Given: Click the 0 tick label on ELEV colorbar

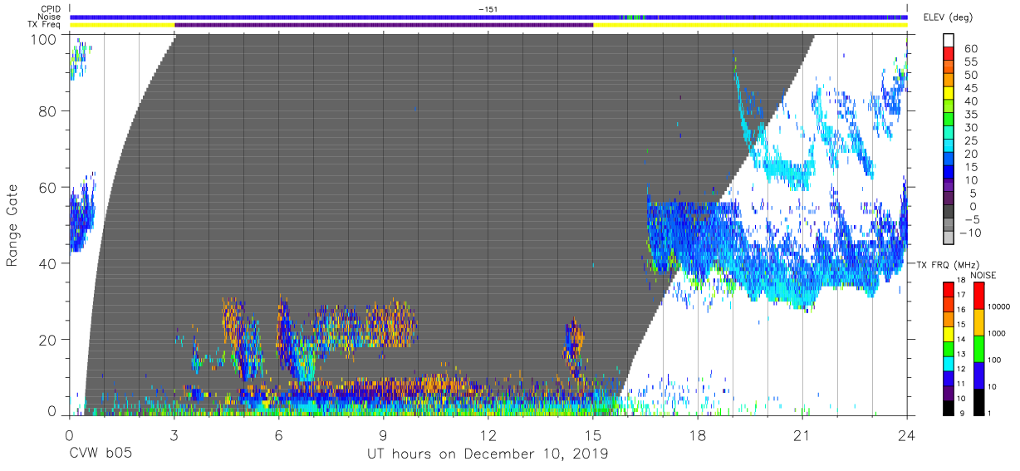Looking at the screenshot, I should coord(973,206).
